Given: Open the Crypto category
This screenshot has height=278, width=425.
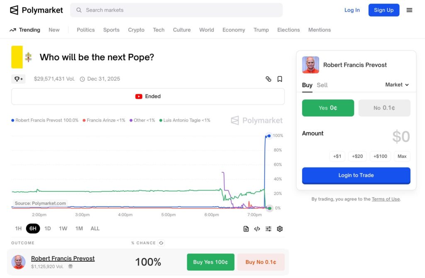Looking at the screenshot, I should coord(136,30).
